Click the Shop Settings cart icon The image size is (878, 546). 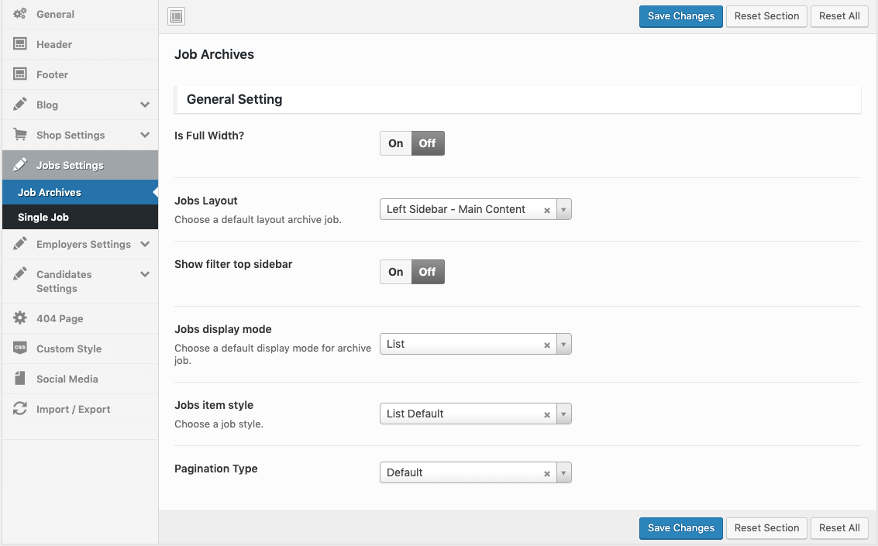20,135
